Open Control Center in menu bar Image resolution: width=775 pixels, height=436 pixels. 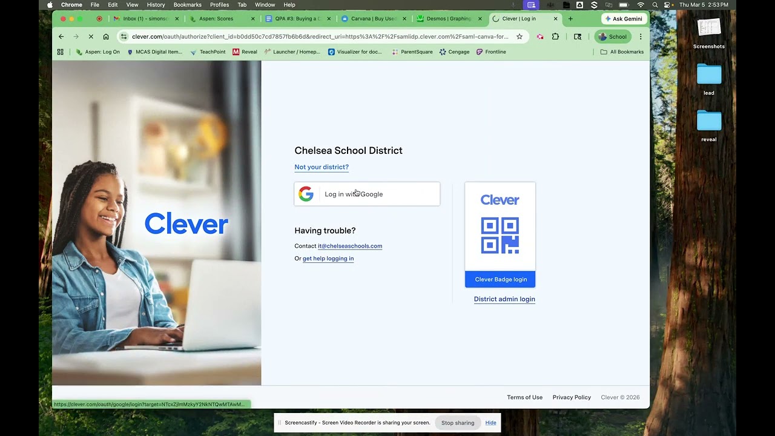coord(668,5)
